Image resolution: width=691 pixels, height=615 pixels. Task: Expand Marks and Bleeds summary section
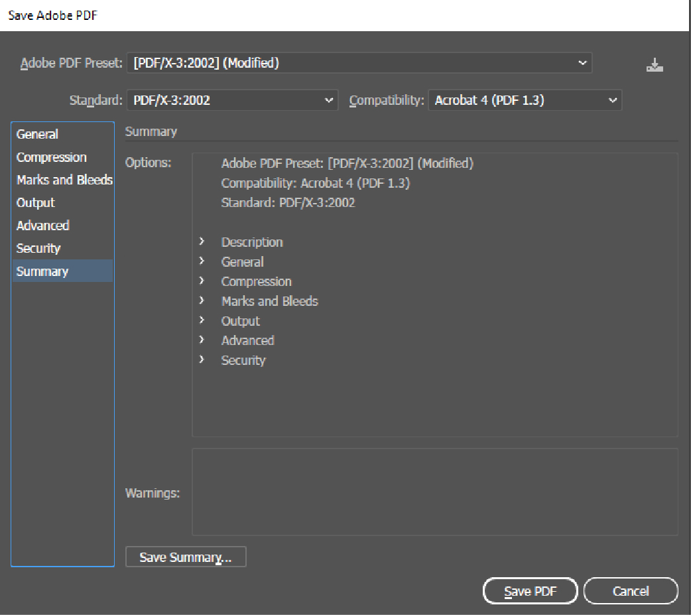click(x=202, y=301)
